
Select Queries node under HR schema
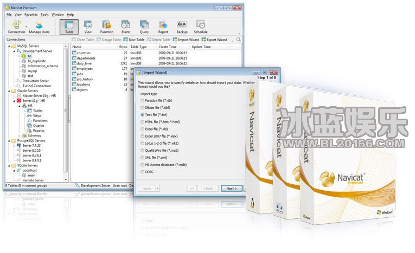36,126
